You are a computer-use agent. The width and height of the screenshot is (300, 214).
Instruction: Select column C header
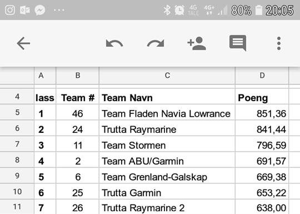click(167, 76)
